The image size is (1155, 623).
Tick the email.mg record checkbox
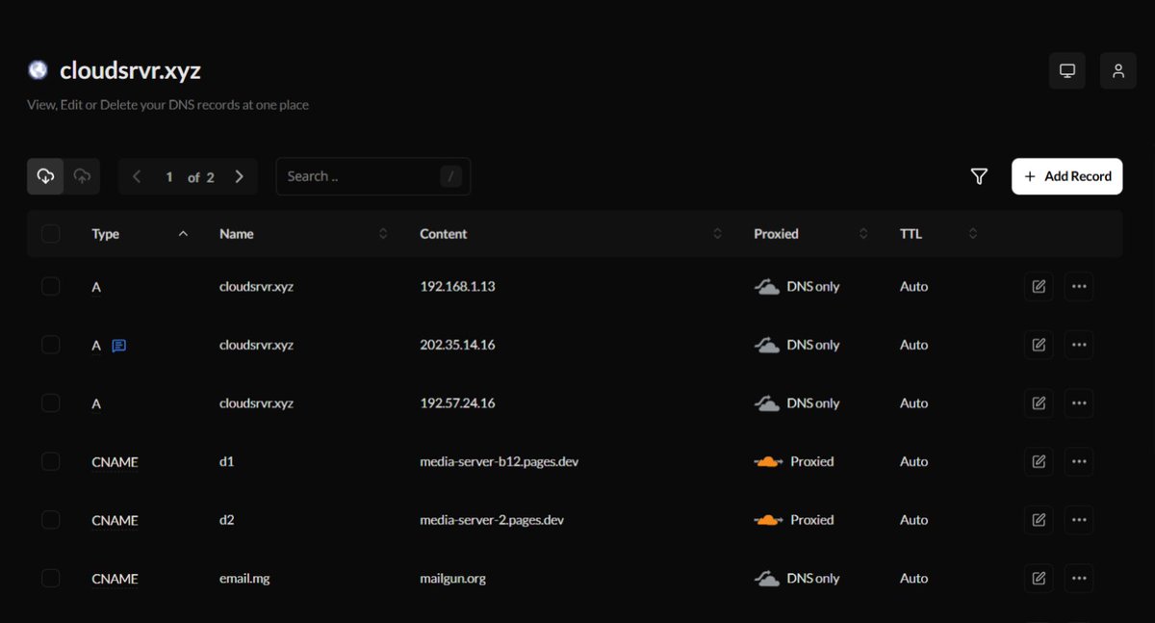(x=51, y=578)
